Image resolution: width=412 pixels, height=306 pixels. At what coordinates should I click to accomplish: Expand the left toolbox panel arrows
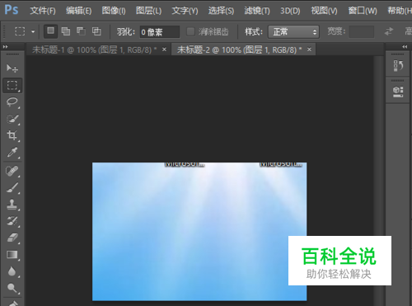point(6,47)
